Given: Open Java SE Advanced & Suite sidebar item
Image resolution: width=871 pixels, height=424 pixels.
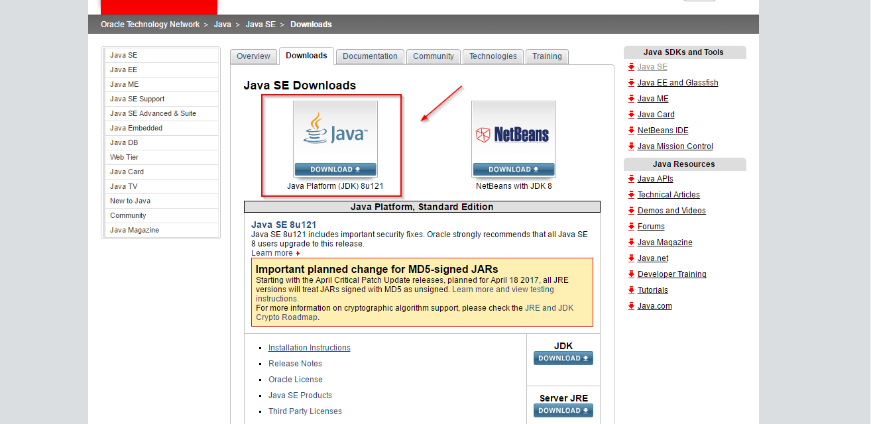Looking at the screenshot, I should [161, 113].
